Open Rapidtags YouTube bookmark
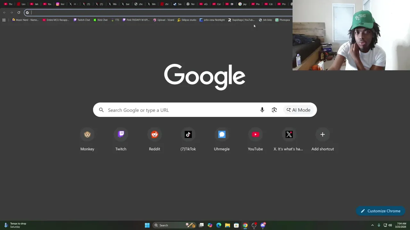Viewport: 410px width, 230px height. [x=241, y=20]
